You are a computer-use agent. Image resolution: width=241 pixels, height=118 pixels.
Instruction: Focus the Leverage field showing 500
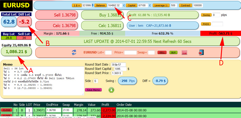tap(174, 6)
